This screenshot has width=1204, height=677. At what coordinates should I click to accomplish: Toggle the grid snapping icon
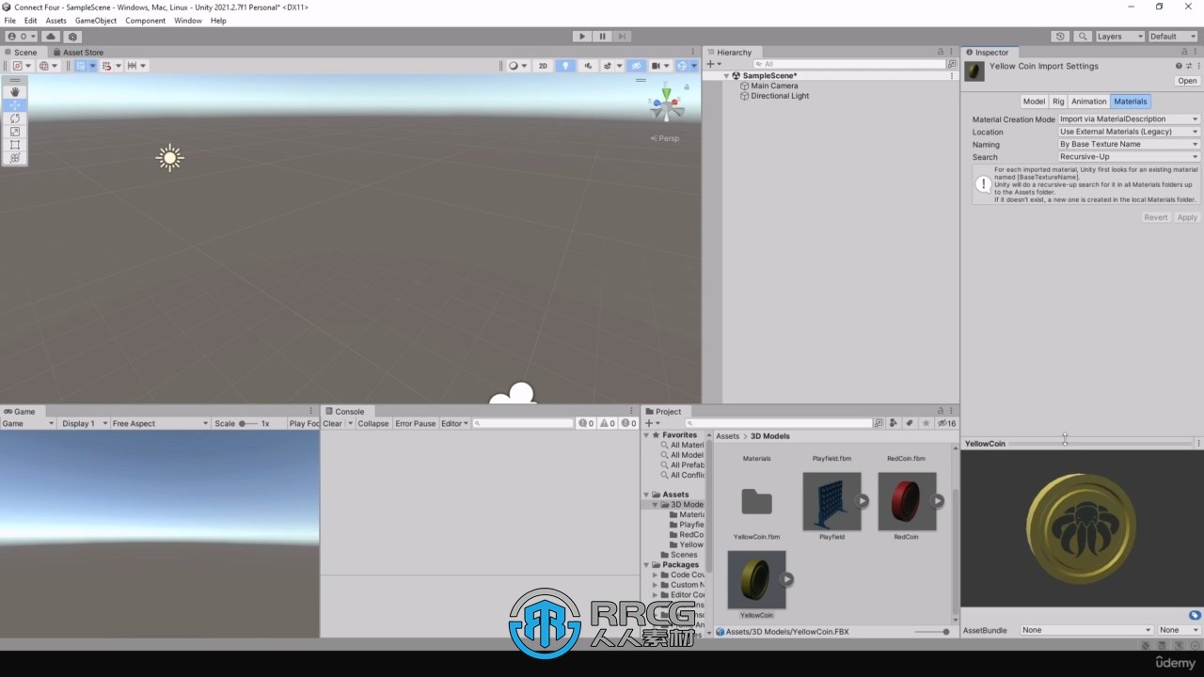point(105,66)
